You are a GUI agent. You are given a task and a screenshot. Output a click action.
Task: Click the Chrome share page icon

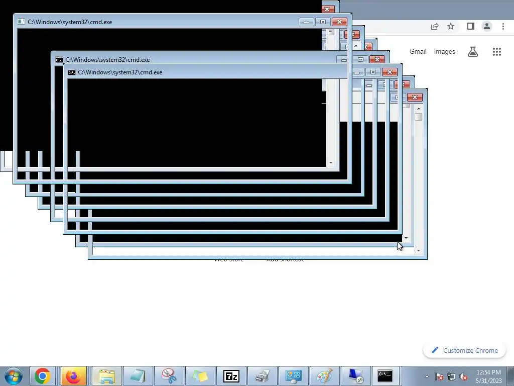click(435, 27)
